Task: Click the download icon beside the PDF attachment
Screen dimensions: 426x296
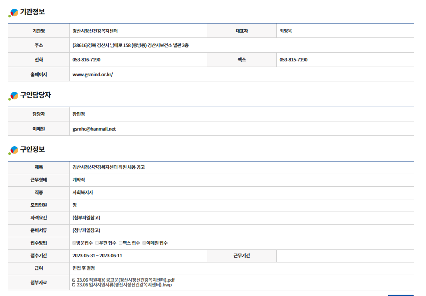Action: point(74,280)
